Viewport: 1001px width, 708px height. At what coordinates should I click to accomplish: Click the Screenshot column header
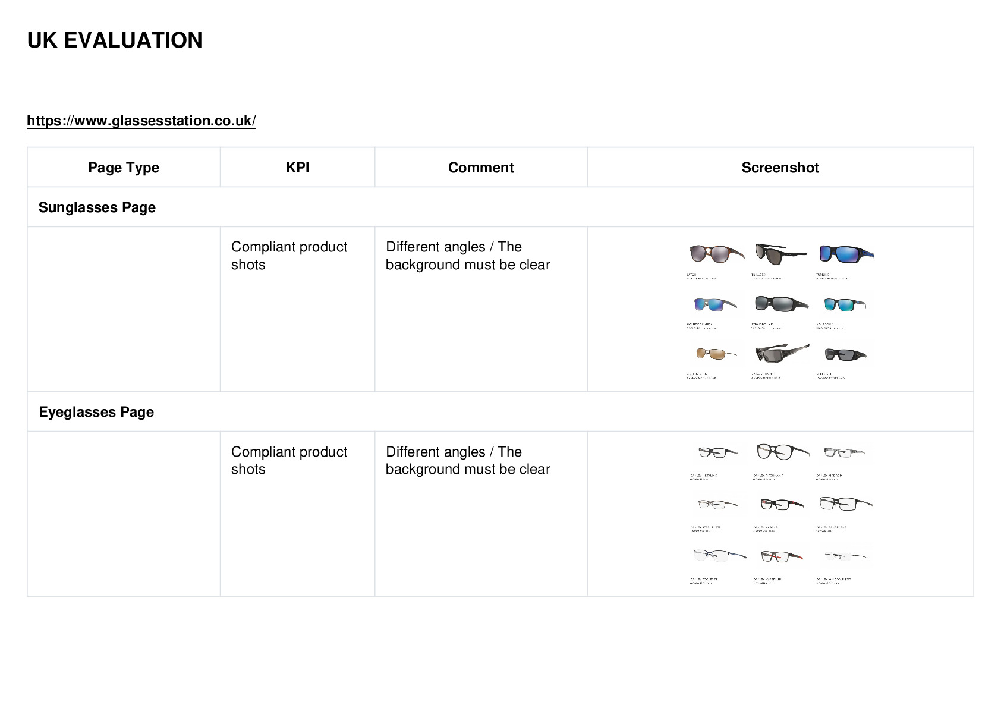click(780, 168)
